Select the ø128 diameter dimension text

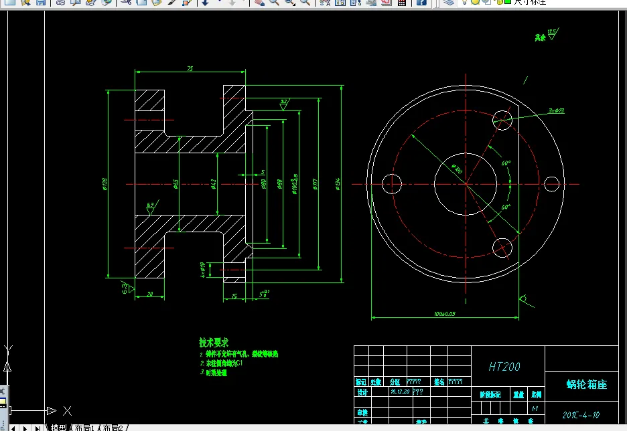pyautogui.click(x=104, y=184)
